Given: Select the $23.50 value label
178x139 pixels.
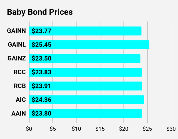Looking at the screenshot, I should click(x=41, y=59).
